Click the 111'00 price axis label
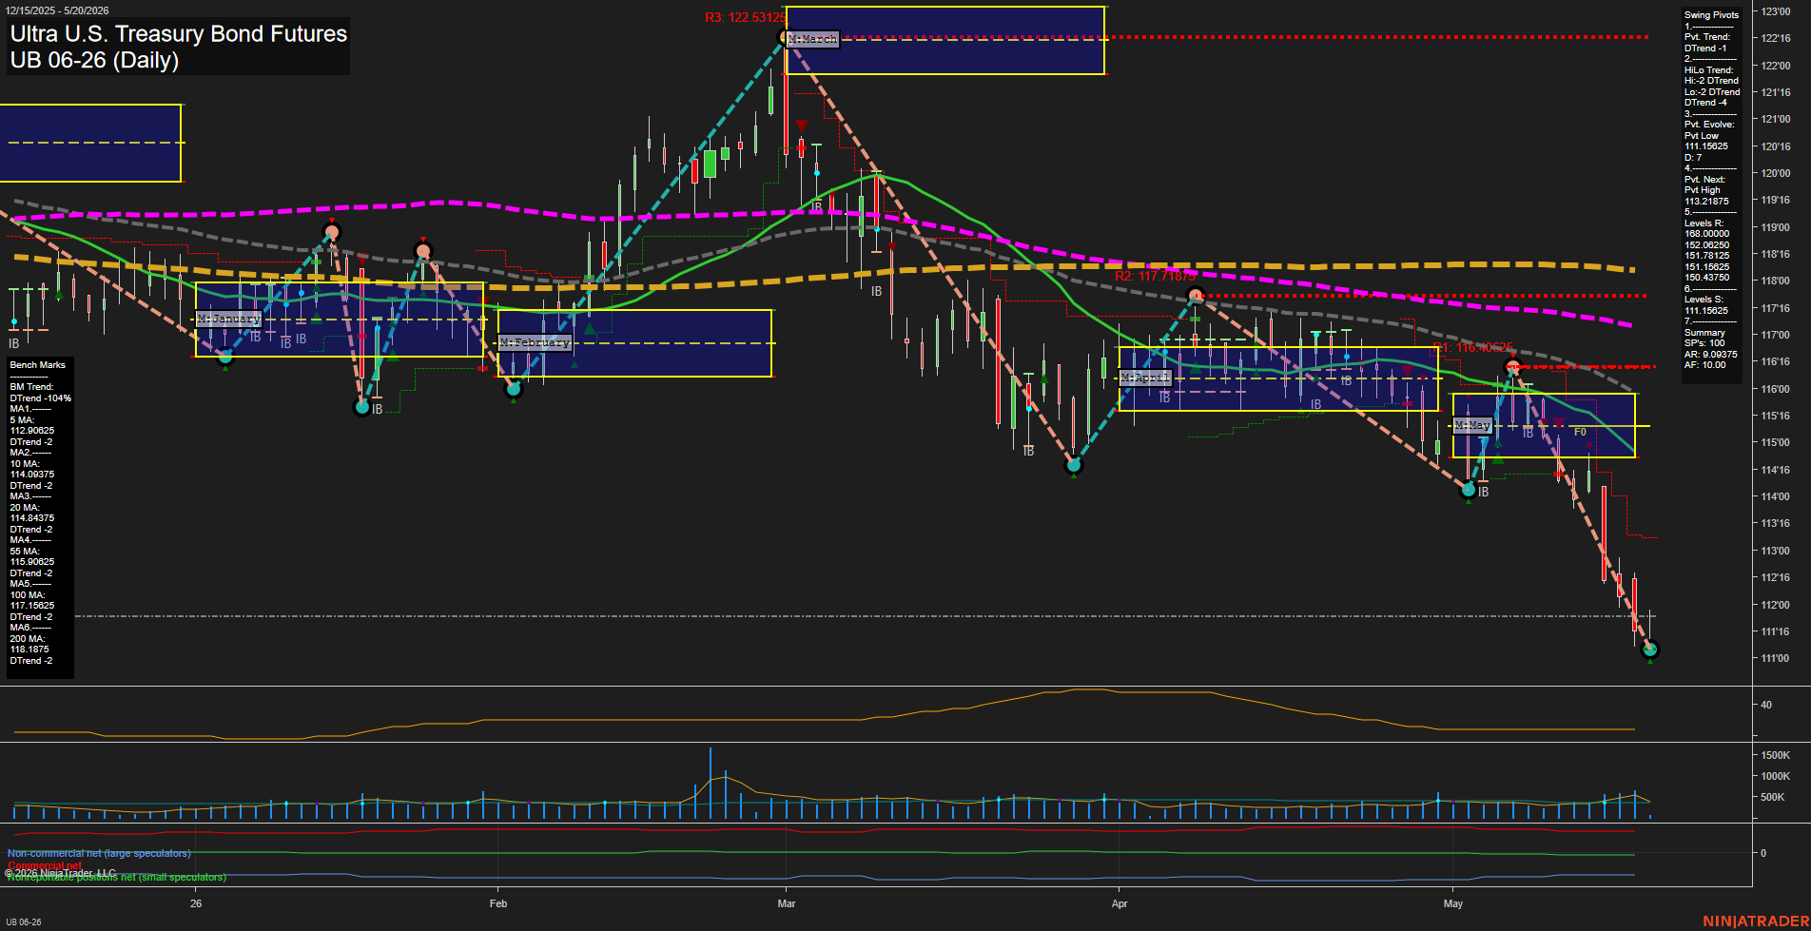1811x931 pixels. [1775, 658]
